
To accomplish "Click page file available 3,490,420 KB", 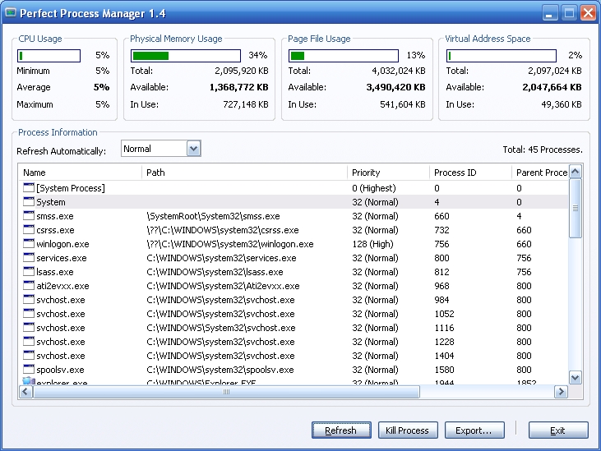I will pyautogui.click(x=395, y=87).
